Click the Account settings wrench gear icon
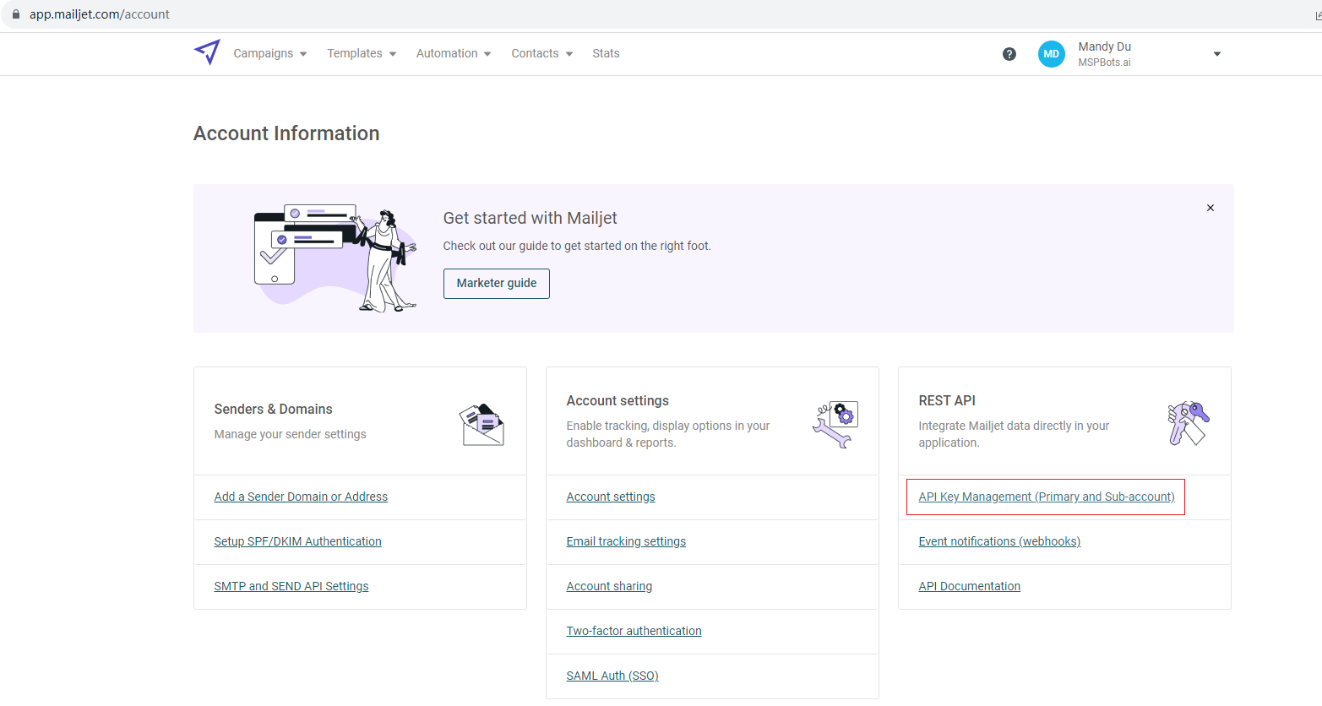The height and width of the screenshot is (706, 1322). point(835,424)
